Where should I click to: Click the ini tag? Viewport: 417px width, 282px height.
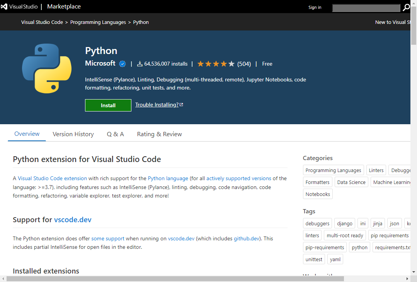tap(363, 223)
